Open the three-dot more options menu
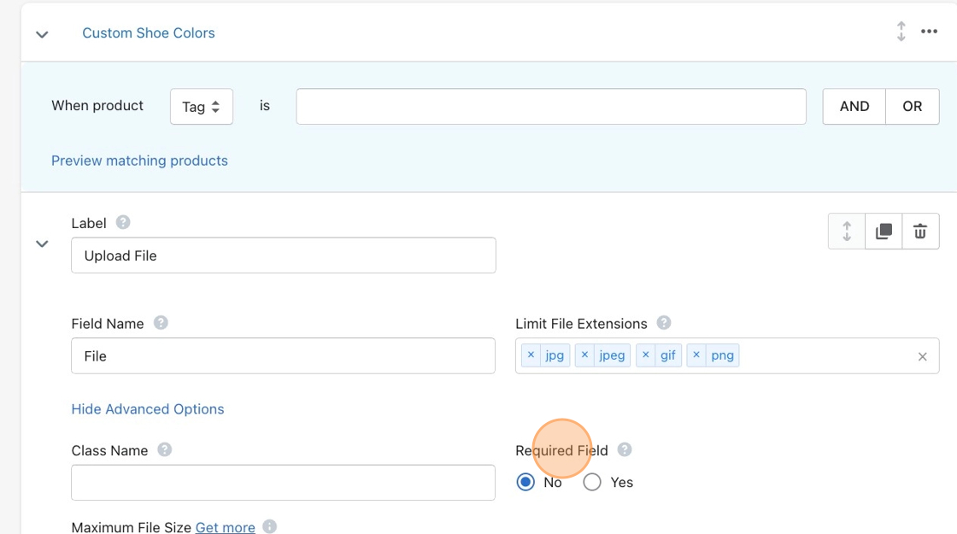957x534 pixels. click(929, 32)
